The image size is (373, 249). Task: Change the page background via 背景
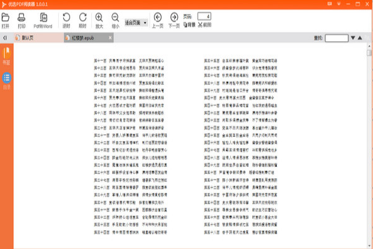pos(190,24)
